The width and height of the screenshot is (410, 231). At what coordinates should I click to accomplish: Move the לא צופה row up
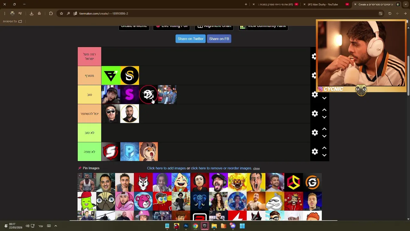[324, 148]
